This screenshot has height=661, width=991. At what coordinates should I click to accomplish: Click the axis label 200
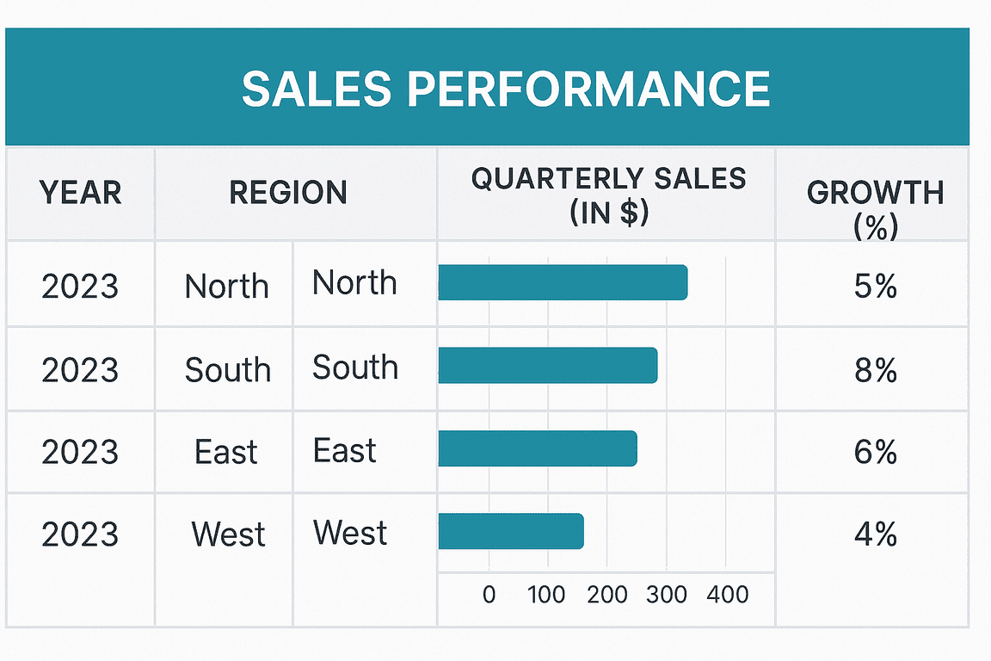(606, 595)
